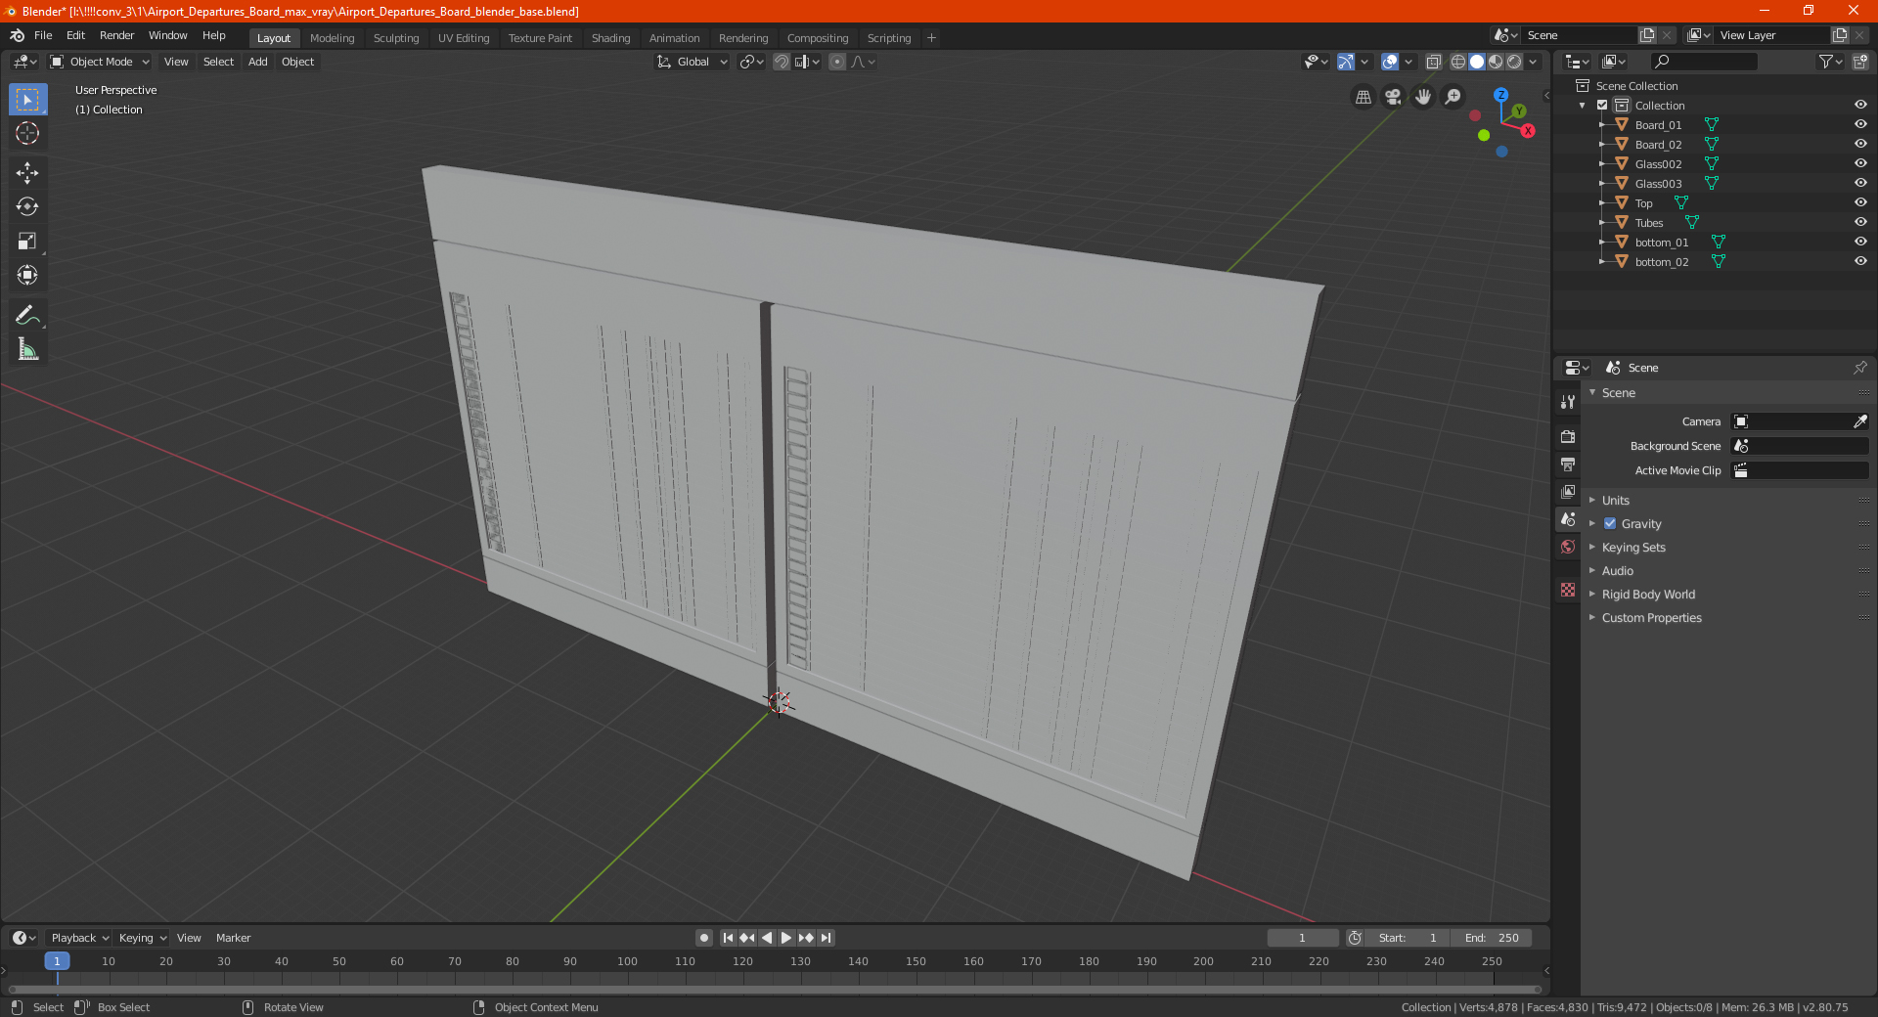Expand the Keying Sets panel
The image size is (1878, 1017).
pos(1633,548)
